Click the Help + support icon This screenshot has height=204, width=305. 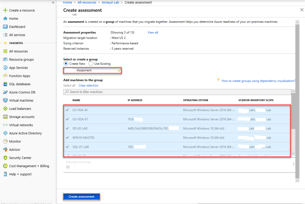tap(5, 174)
